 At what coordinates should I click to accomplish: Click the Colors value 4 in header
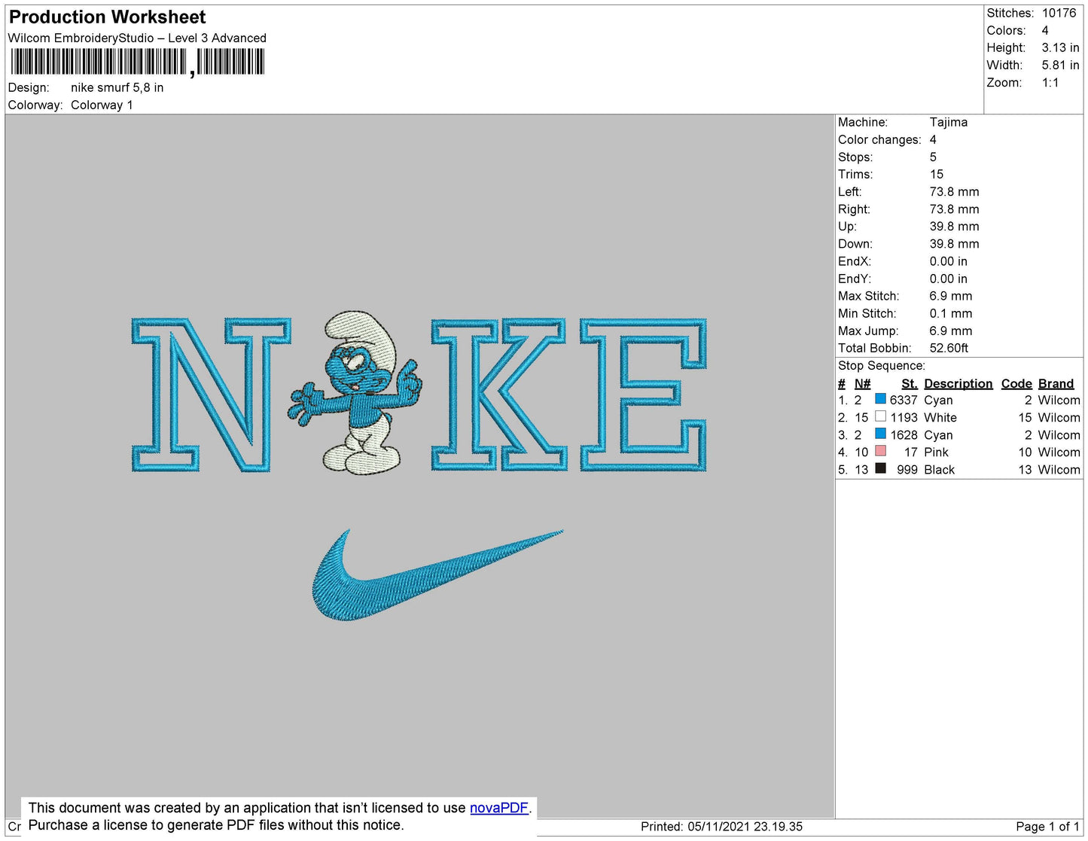pyautogui.click(x=1045, y=30)
